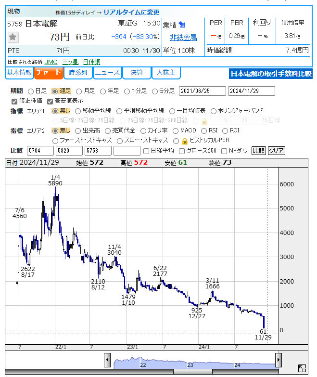317x377 pixels.
Task: Click comparison code field 5753
Action: 98,151
